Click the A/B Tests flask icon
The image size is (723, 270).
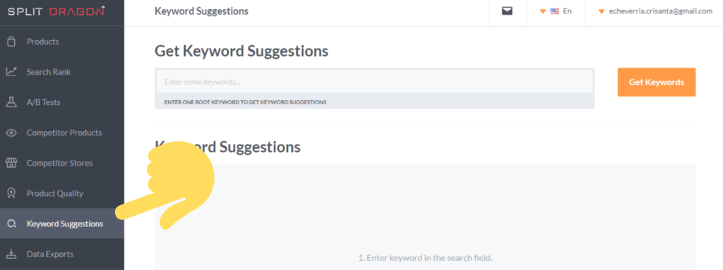[11, 102]
